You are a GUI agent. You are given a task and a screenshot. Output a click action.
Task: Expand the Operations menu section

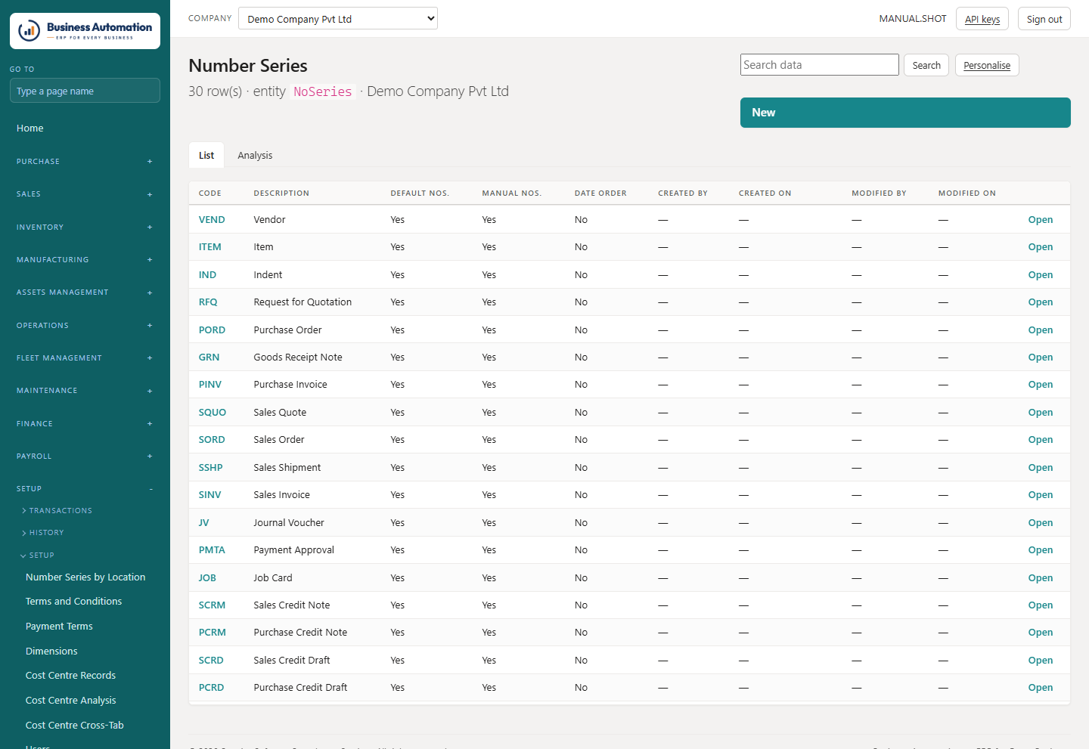coord(85,326)
